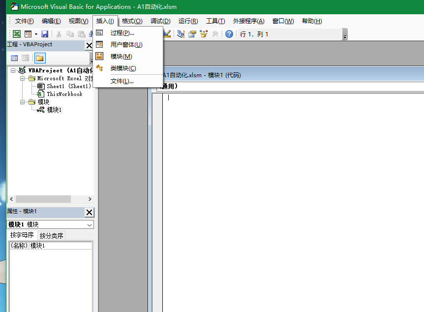Open the Project Explorer toolbar icon
Screen dimensions: 424x312
pos(181,34)
